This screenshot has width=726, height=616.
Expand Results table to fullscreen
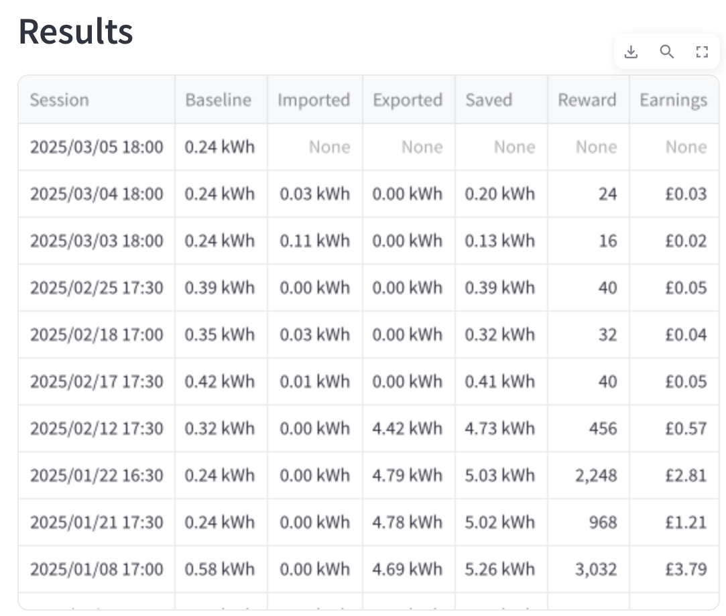click(x=702, y=52)
